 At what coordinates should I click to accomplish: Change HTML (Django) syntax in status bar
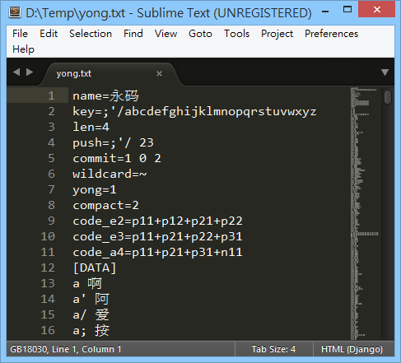click(x=352, y=349)
